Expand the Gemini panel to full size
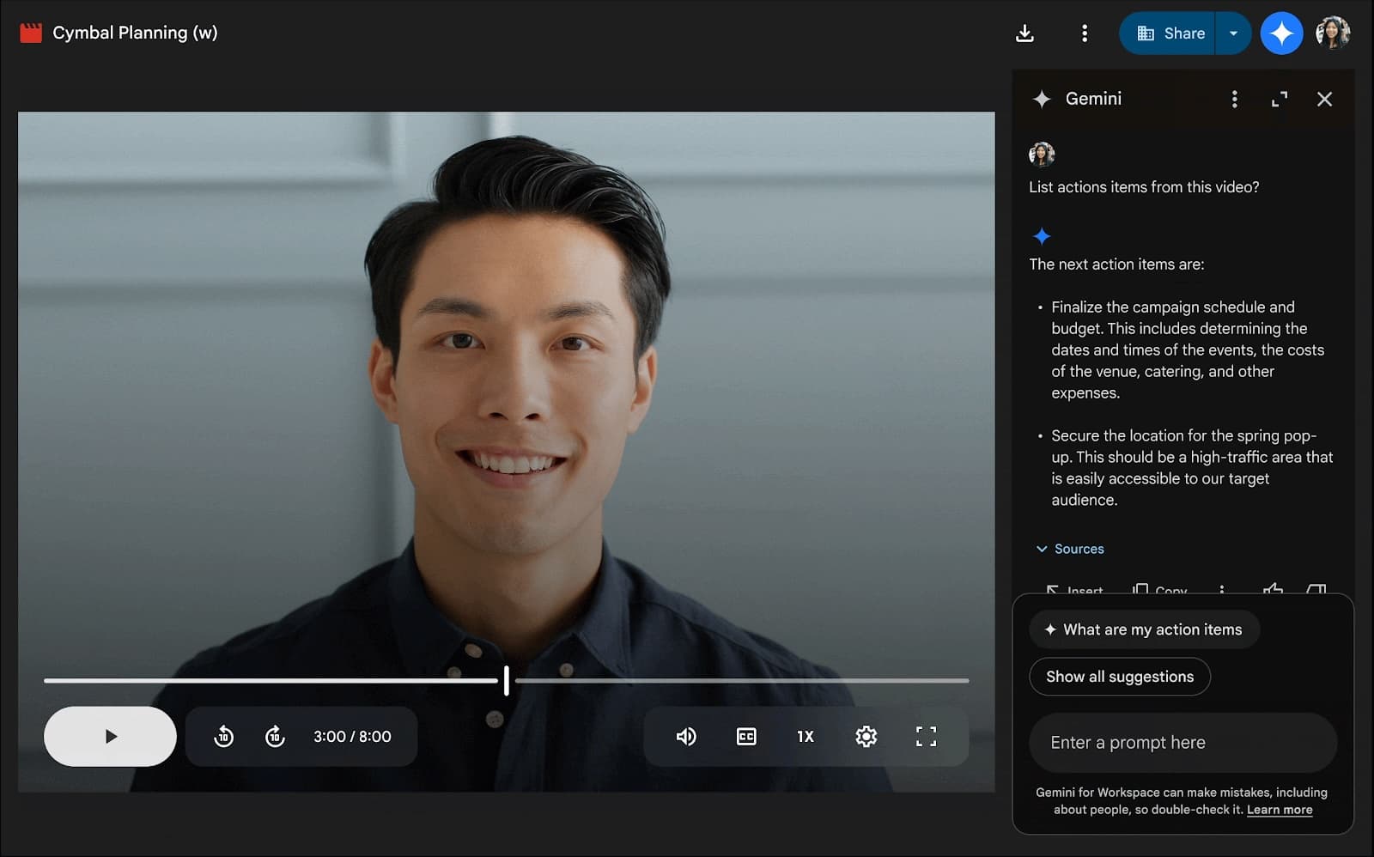 (1280, 100)
